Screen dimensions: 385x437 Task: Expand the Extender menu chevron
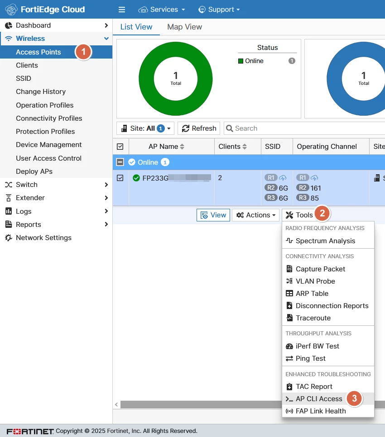[106, 198]
